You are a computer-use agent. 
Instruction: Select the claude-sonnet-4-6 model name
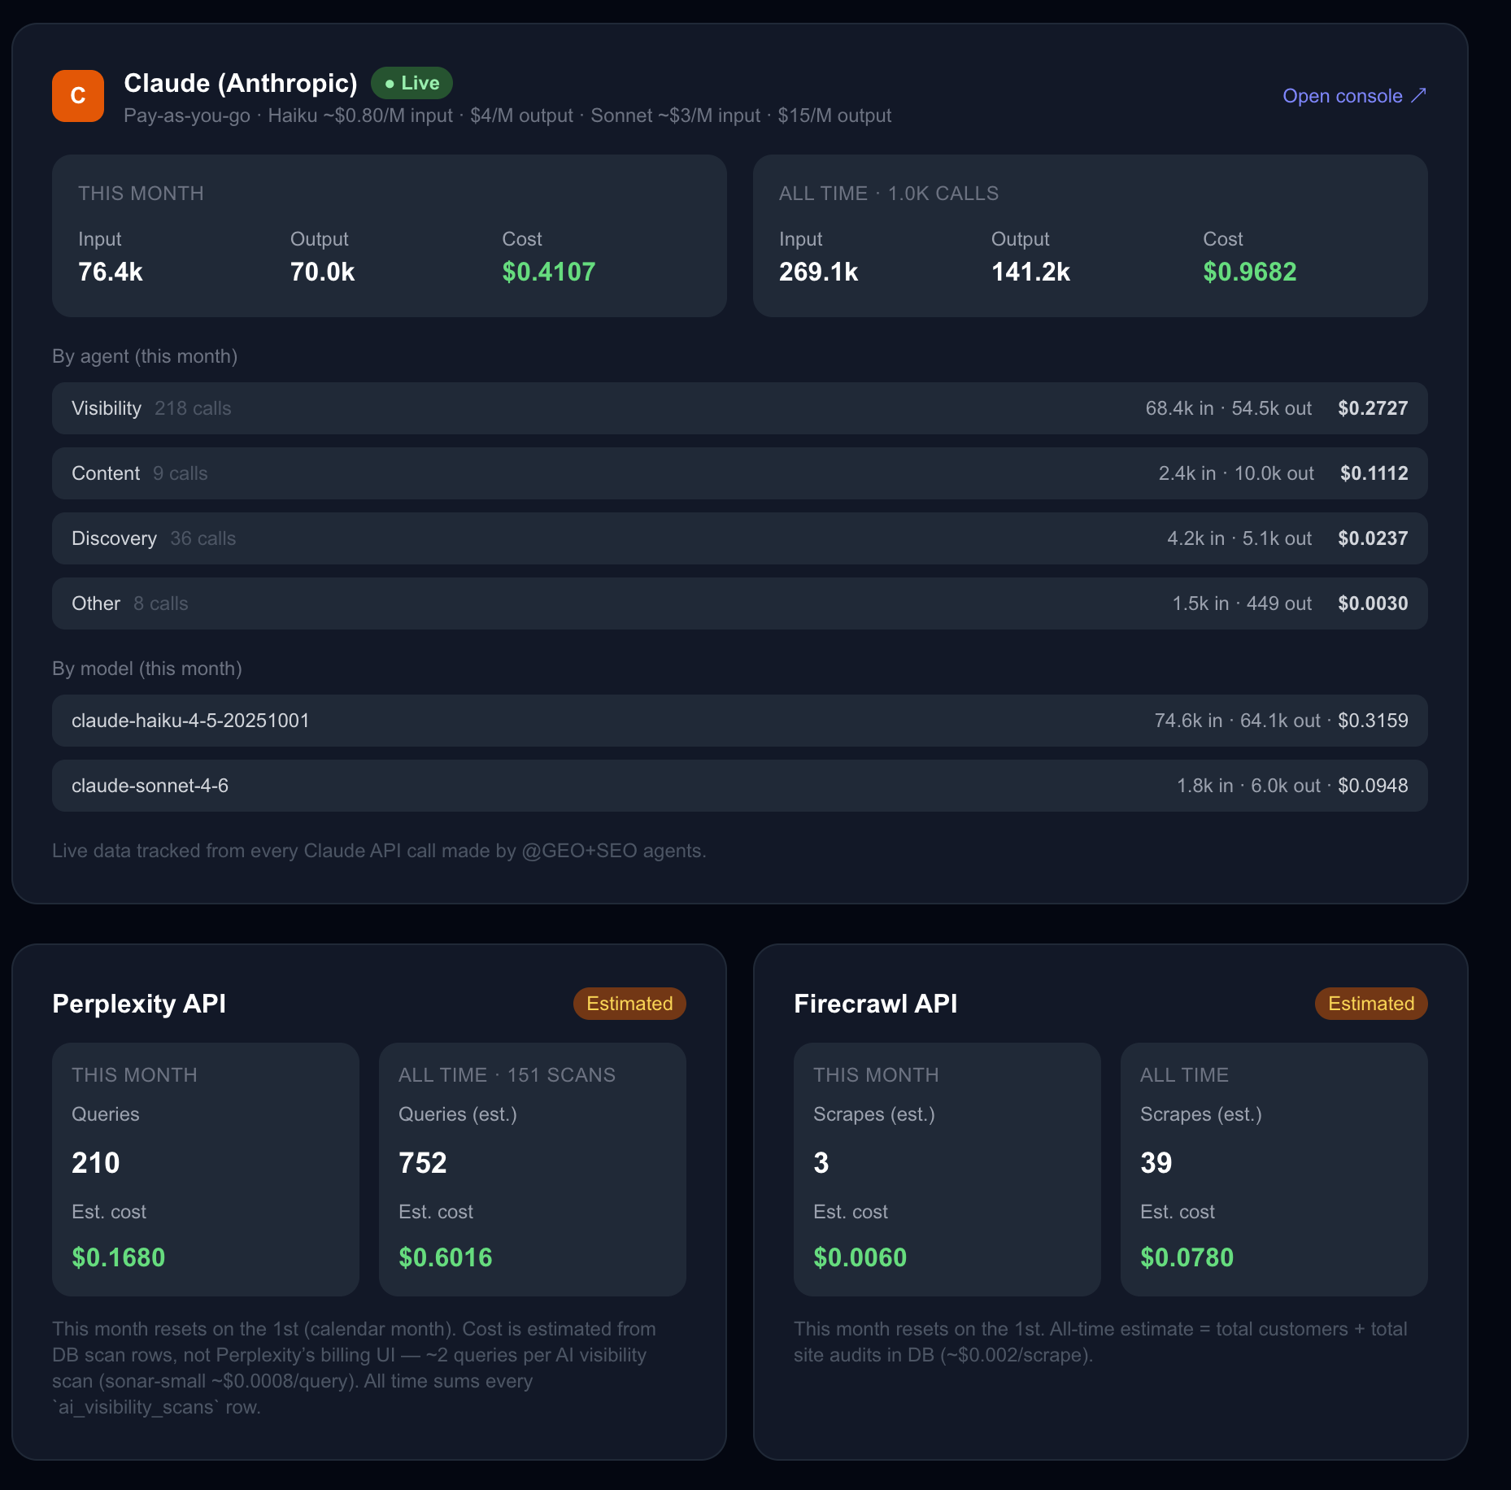[150, 786]
